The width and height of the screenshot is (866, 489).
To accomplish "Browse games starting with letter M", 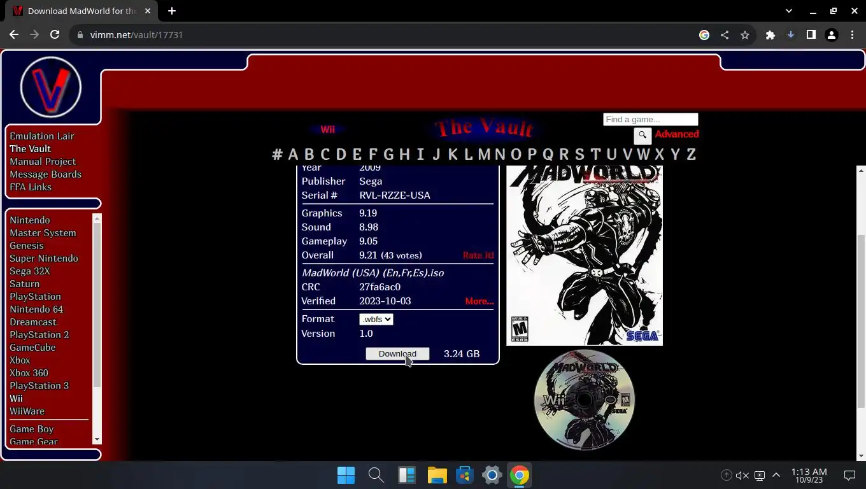I will tap(484, 154).
